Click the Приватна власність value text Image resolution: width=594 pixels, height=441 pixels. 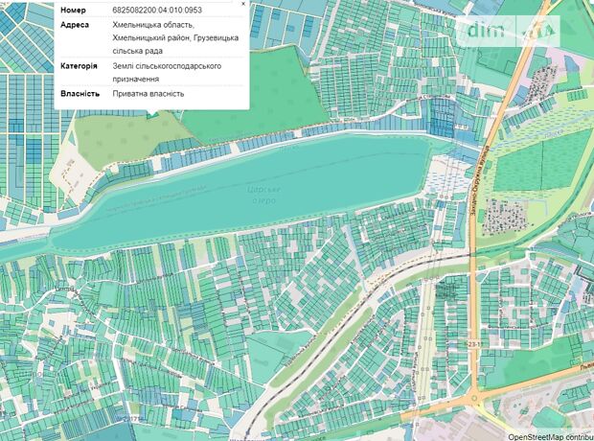(148, 93)
